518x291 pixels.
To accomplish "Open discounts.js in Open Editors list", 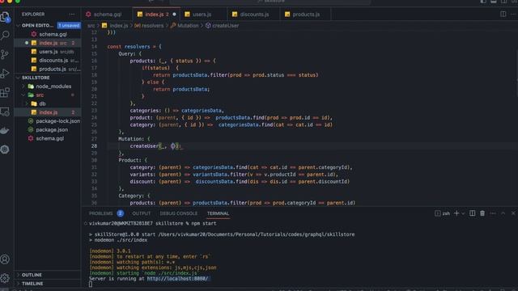I will [x=48, y=61].
